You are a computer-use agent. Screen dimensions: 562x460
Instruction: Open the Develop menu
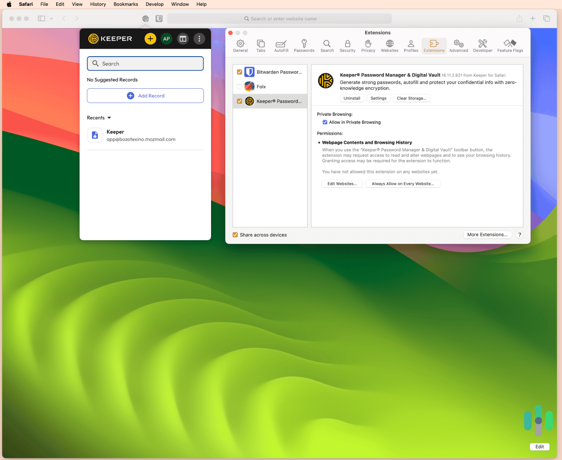(x=154, y=4)
